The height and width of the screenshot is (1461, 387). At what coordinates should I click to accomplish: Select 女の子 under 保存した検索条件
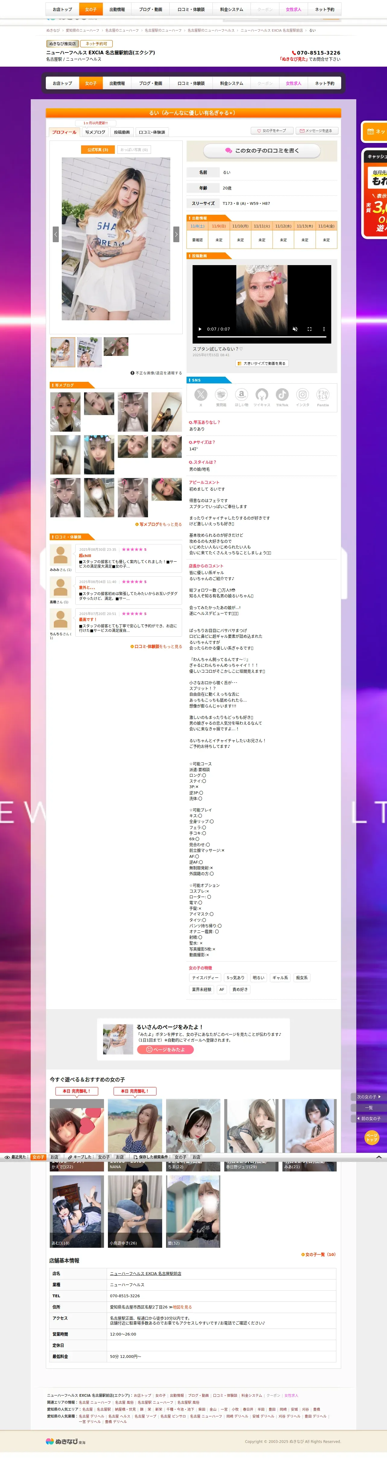(180, 1157)
